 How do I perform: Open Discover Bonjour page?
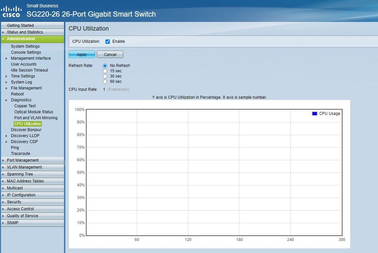click(x=26, y=130)
